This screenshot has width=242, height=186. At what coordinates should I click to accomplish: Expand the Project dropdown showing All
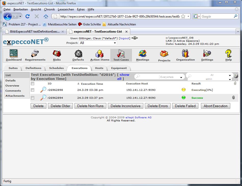pyautogui.click(x=98, y=43)
